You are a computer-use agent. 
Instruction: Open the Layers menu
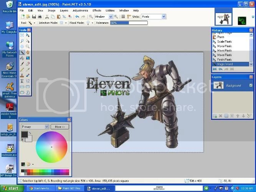64,10
